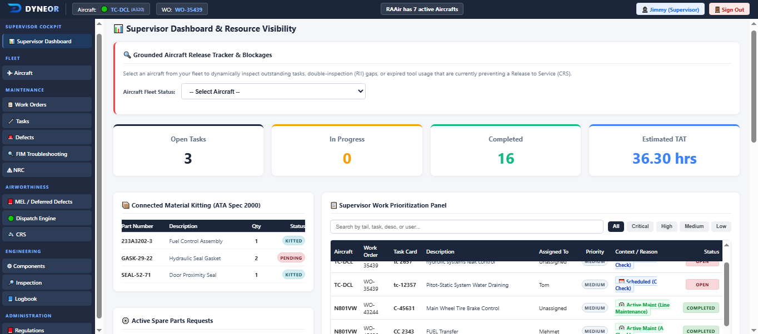This screenshot has width=758, height=334.
Task: Click the Scheduled (C Check) tag on tc-12357
Action: click(x=636, y=285)
